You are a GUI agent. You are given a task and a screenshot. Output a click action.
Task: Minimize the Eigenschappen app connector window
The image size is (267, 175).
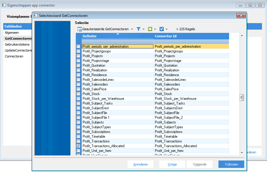coord(240,5)
